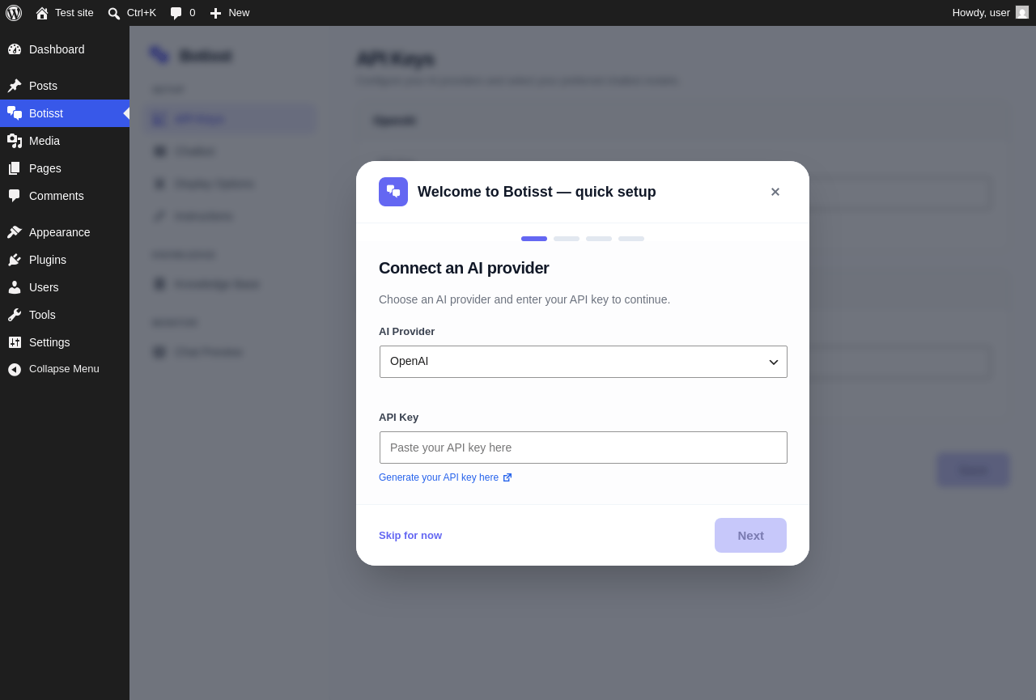Click the user avatar in the admin bar
The image size is (1036, 700).
point(1022,13)
